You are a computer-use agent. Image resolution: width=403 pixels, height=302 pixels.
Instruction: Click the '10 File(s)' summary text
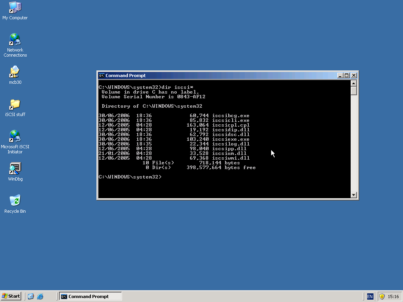click(158, 163)
